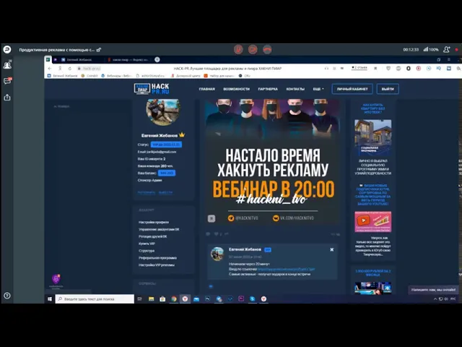The height and width of the screenshot is (347, 462).
Task: Mute the microphone in the webinar bar
Action: (238, 49)
